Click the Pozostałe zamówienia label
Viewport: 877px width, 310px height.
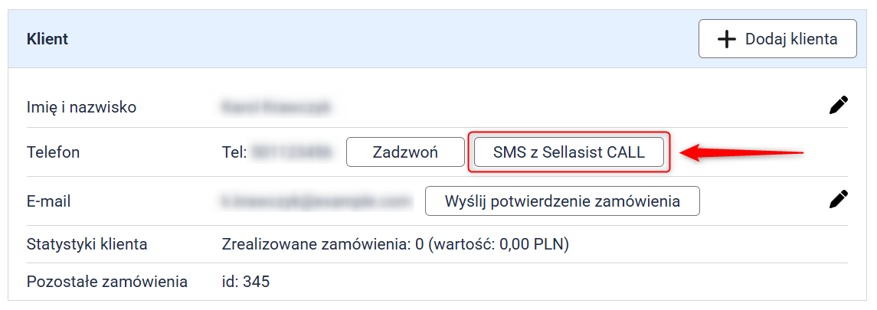106,282
